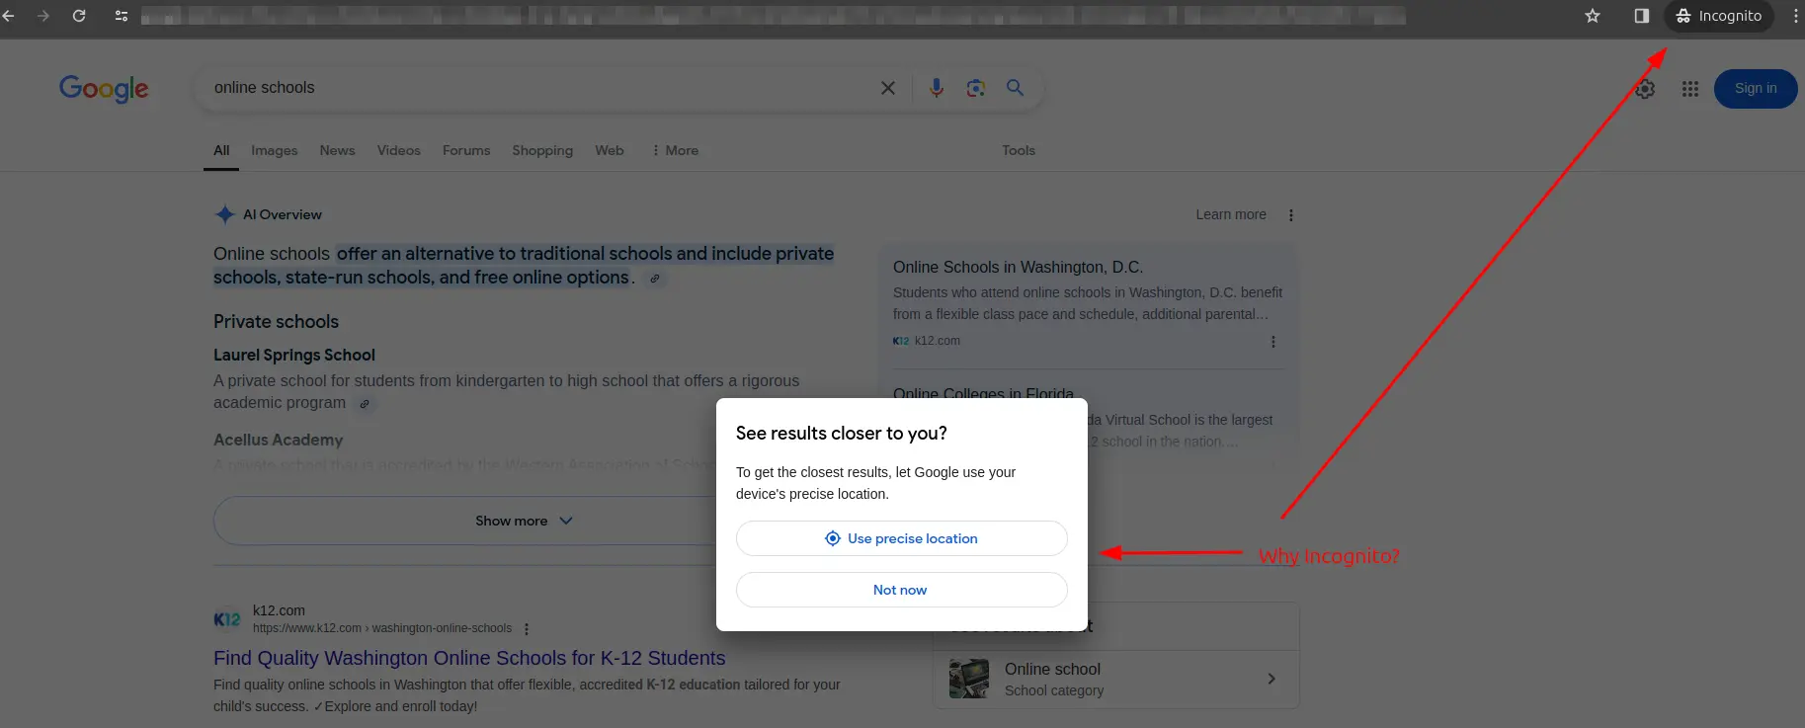
Task: Switch to the News tab
Action: (x=337, y=150)
